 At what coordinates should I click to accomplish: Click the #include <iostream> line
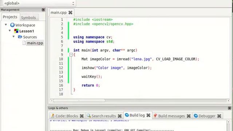click(93, 20)
